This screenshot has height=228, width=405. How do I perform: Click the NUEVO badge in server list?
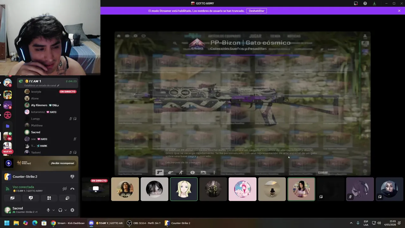pos(8,152)
